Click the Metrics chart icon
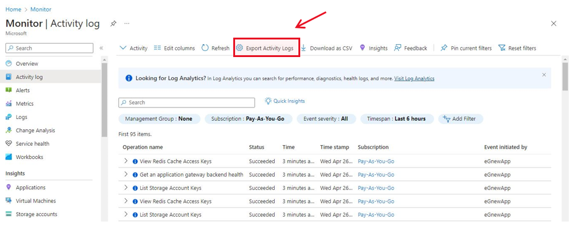This screenshot has width=570, height=227. click(x=9, y=104)
